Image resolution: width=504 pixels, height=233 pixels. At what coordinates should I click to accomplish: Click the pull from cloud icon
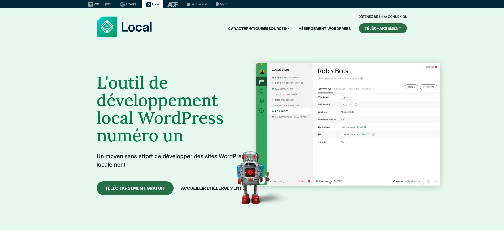pyautogui.click(x=428, y=182)
